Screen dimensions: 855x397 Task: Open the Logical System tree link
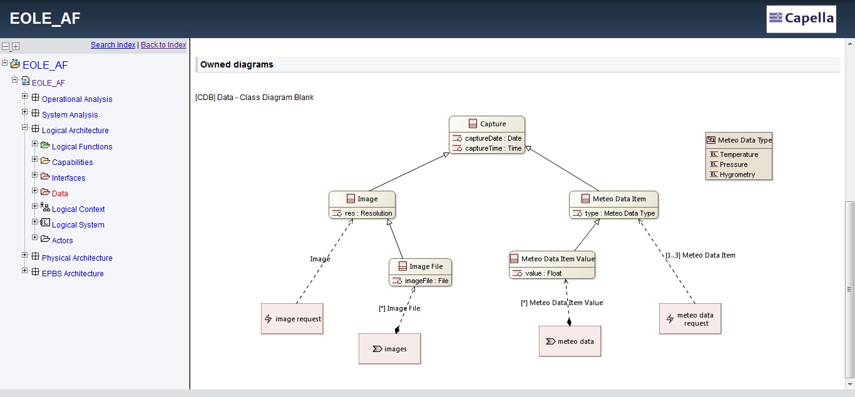click(78, 225)
